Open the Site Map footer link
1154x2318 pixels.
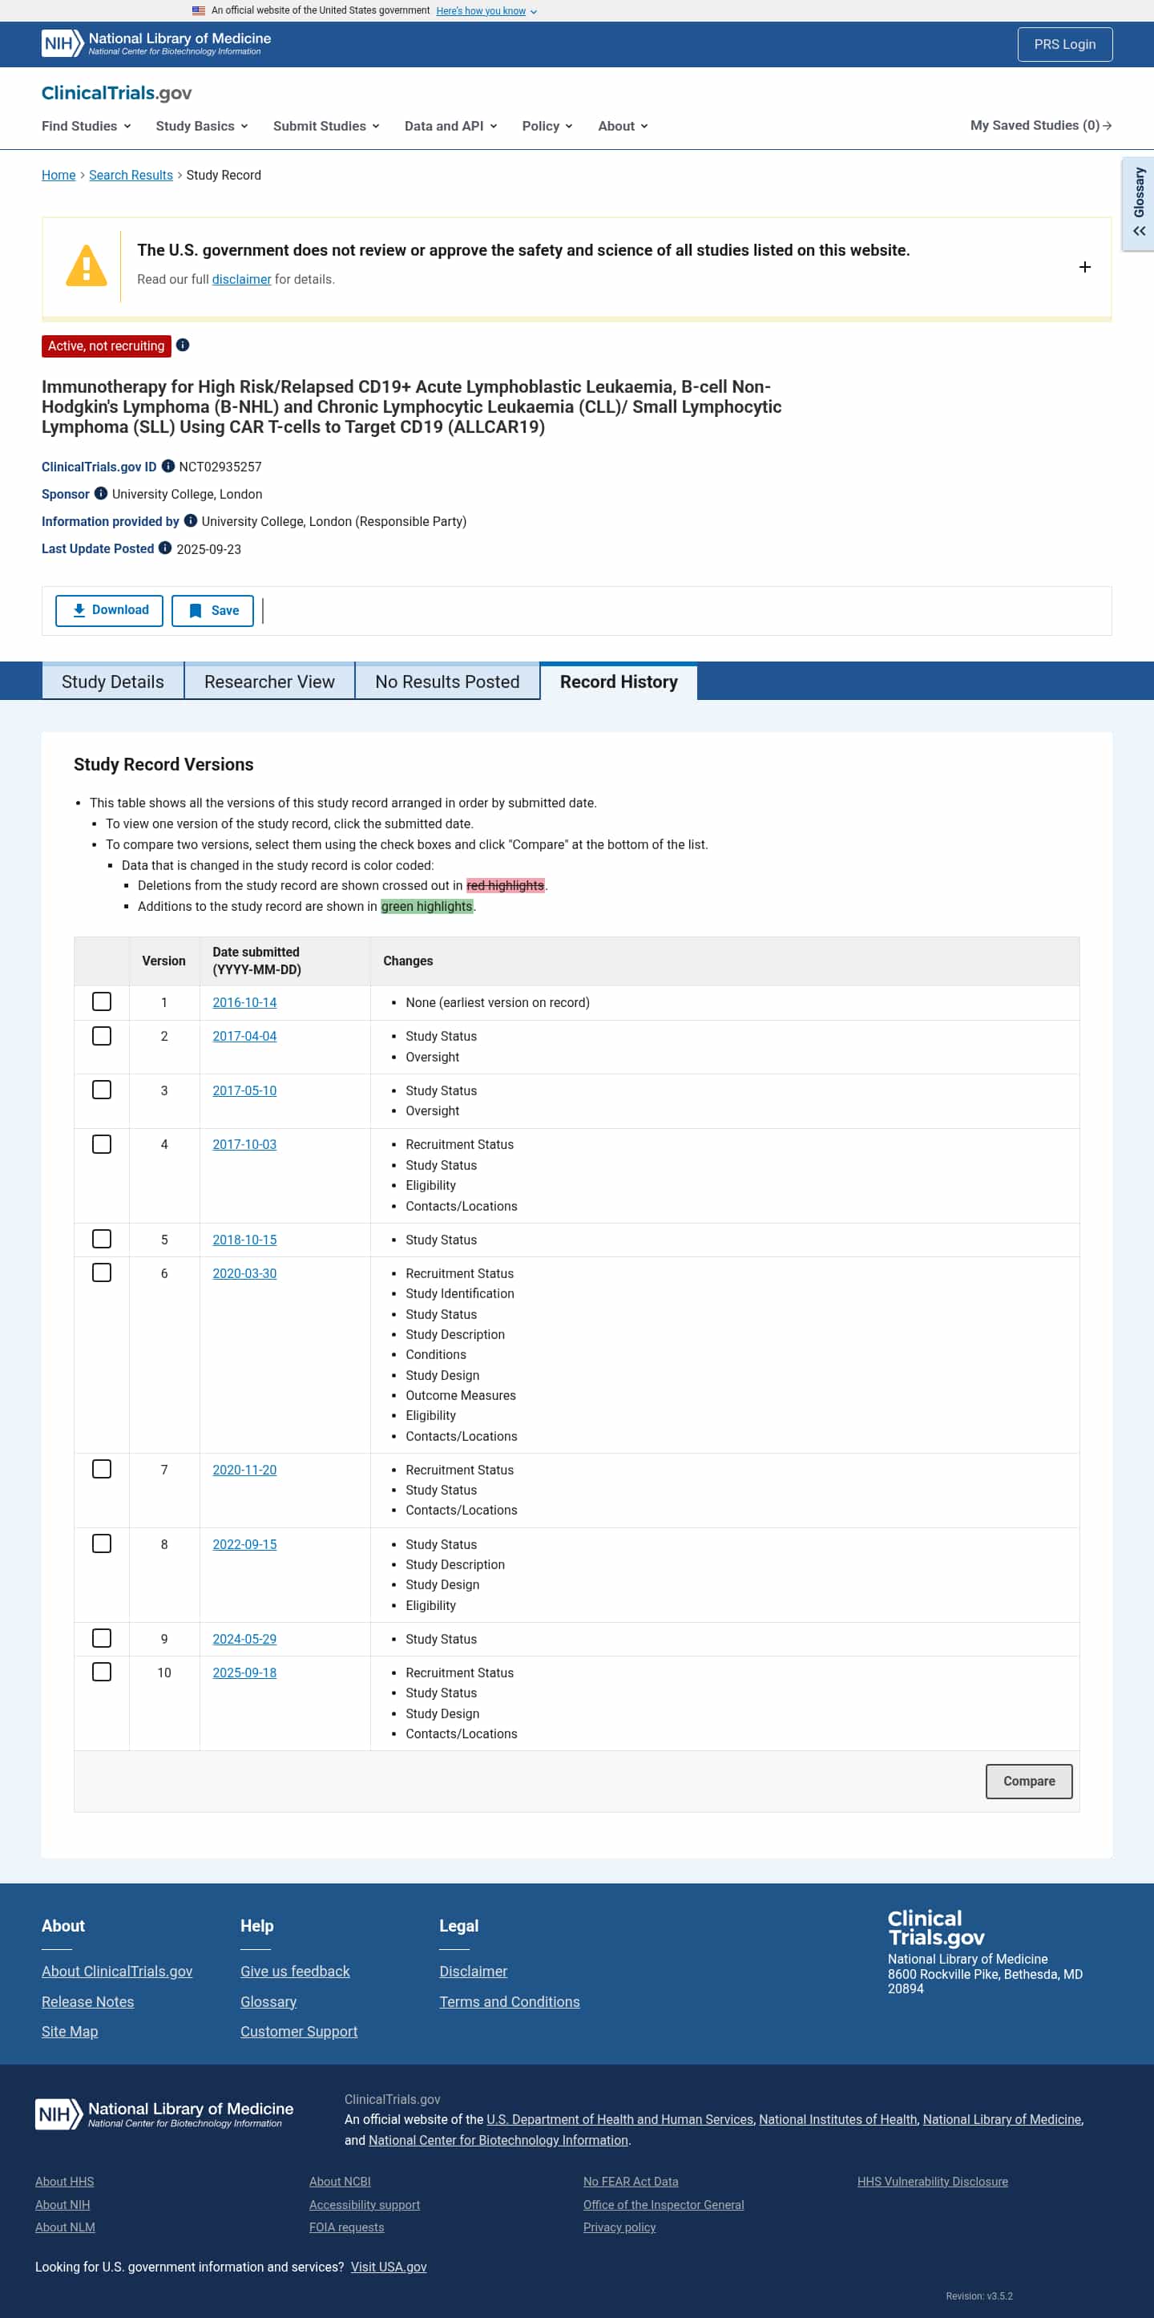tap(69, 2031)
